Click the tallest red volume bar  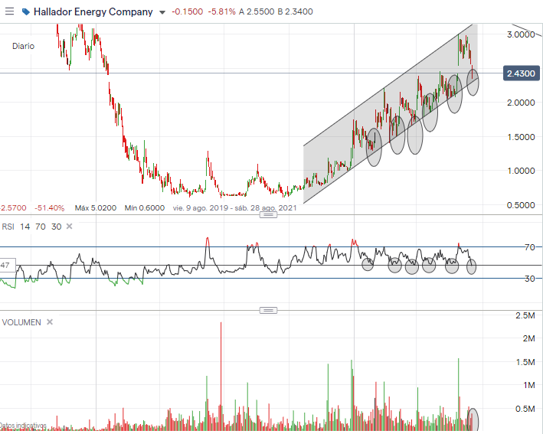tap(221, 376)
